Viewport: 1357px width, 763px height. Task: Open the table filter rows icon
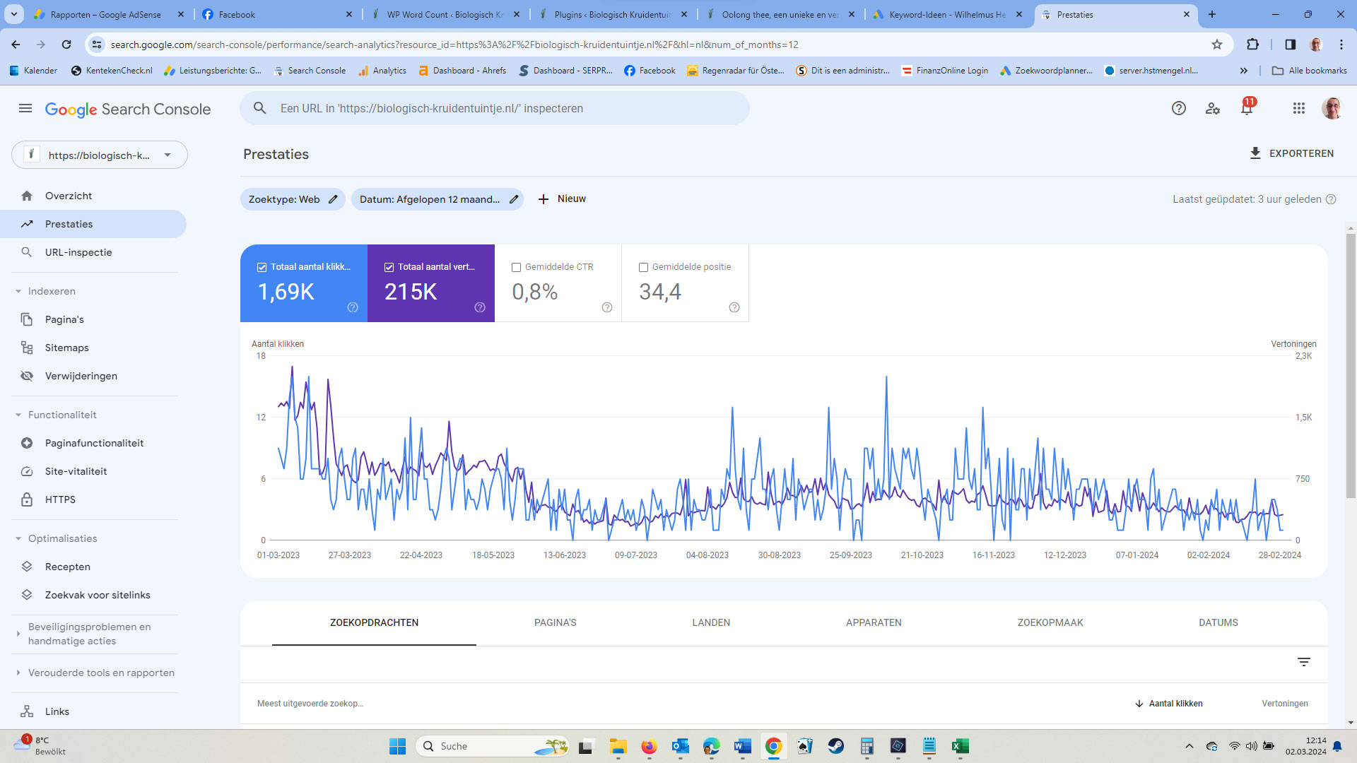tap(1304, 662)
